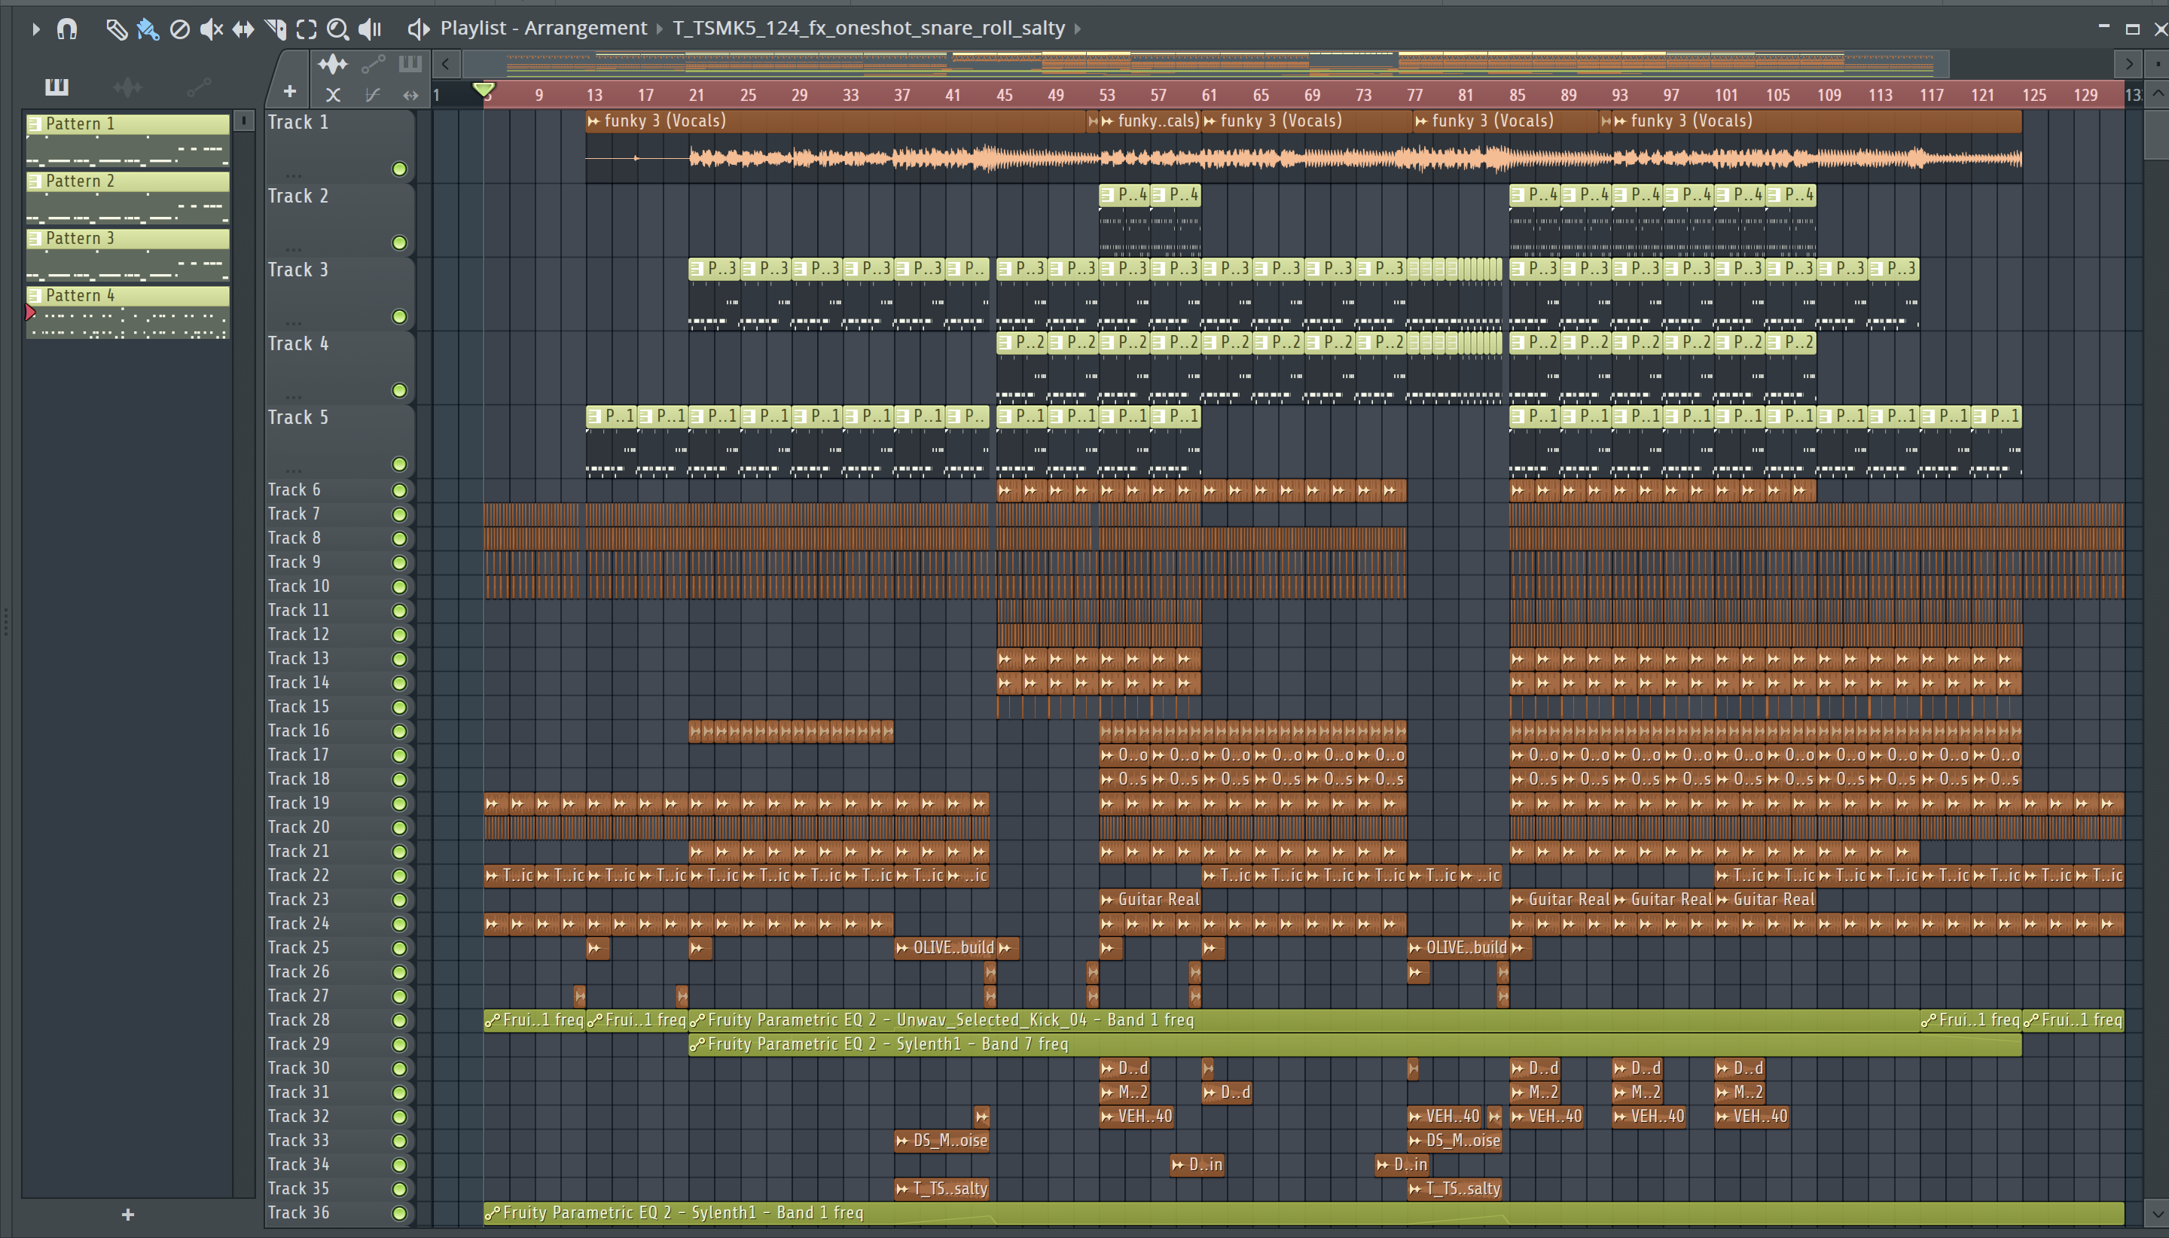Select Sylenth1 Band 1 freq clip on Track 36
The height and width of the screenshot is (1238, 2169).
coord(1304,1213)
